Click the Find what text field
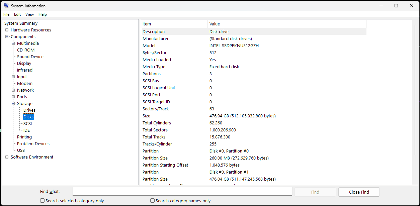Viewport: 420px width, 206px height. [x=182, y=191]
